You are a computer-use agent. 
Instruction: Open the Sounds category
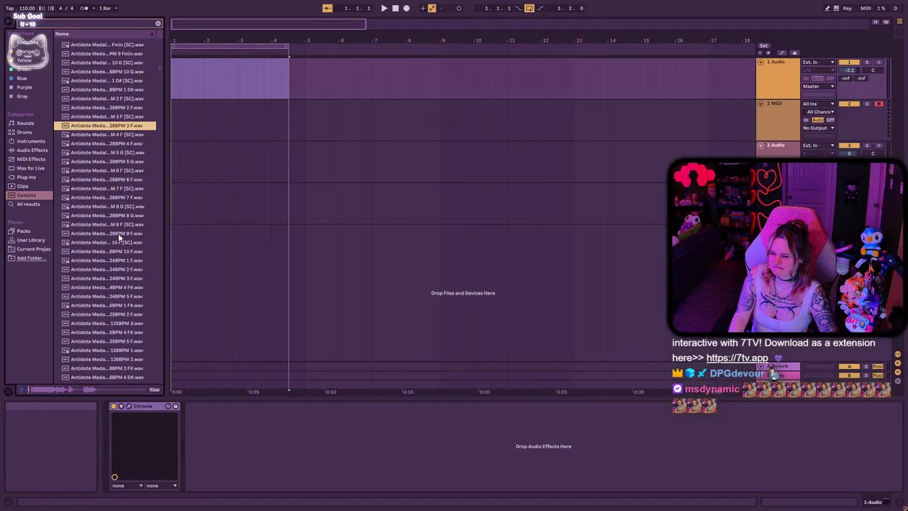tap(25, 123)
